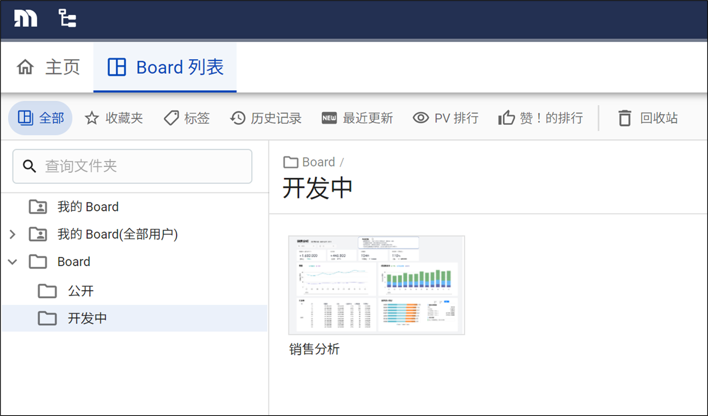Click the Board breadcrumb link
The image size is (708, 416).
click(318, 162)
